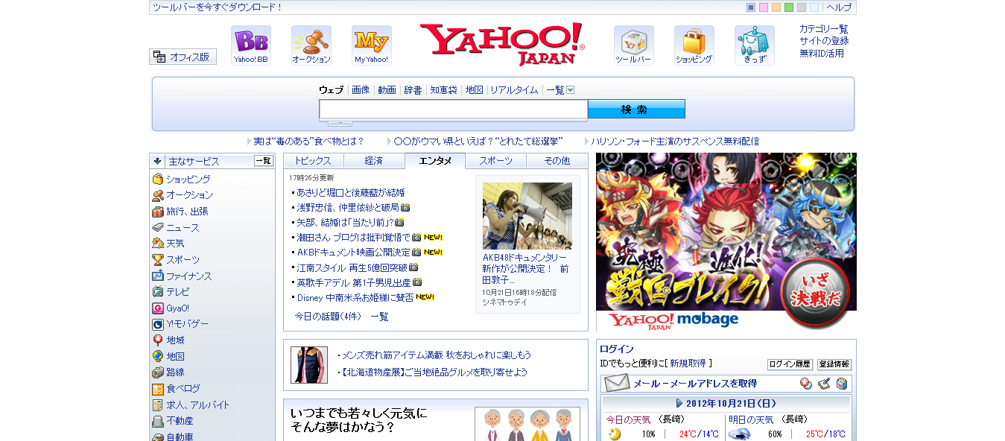Click 一覧 button beside 主なサービス
The width and height of the screenshot is (1005, 441).
264,161
